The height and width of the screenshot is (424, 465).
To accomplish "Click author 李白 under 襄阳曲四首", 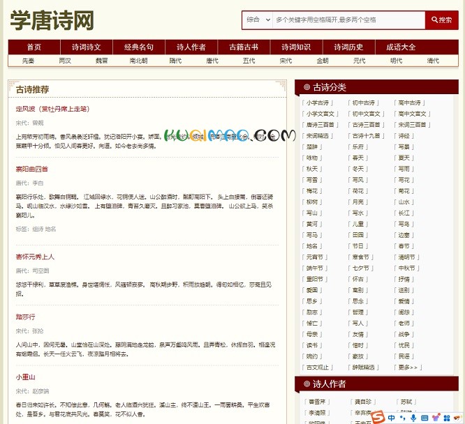I will 38,183.
